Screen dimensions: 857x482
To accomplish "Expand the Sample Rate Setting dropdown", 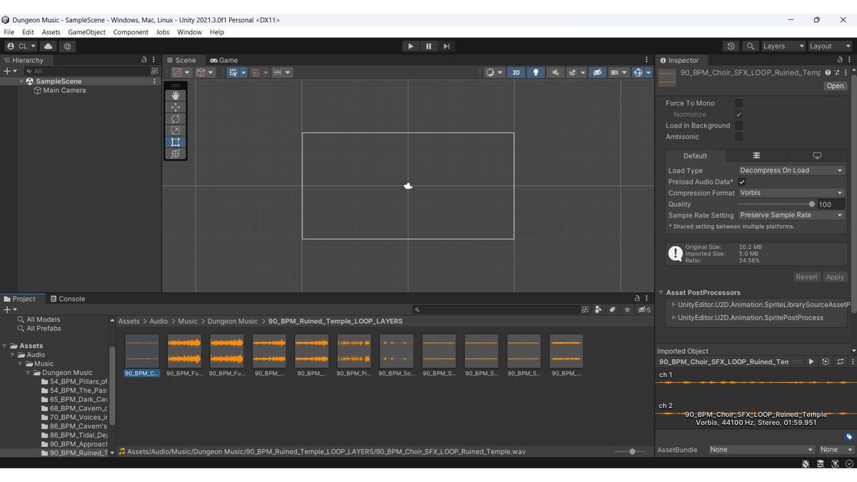I will (x=791, y=215).
